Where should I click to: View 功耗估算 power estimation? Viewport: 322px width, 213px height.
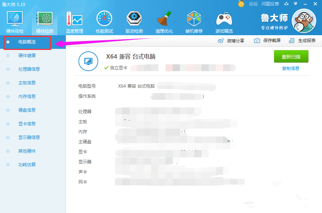[27, 165]
